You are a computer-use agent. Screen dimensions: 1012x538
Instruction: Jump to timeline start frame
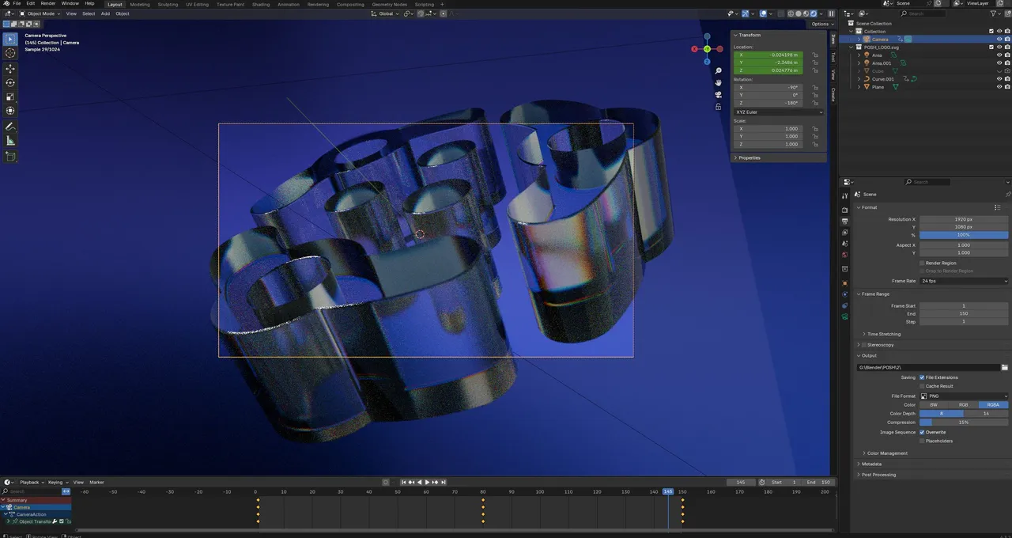coord(403,482)
